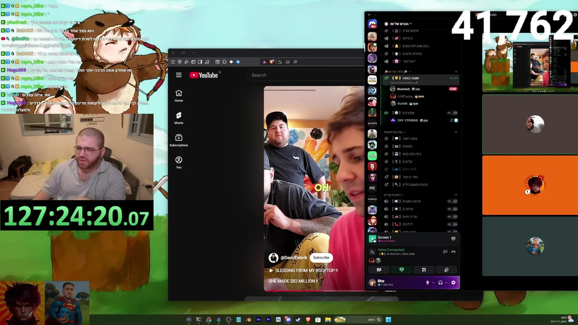Image resolution: width=578 pixels, height=325 pixels.
Task: Click Set a channel status
Action: click(x=403, y=83)
